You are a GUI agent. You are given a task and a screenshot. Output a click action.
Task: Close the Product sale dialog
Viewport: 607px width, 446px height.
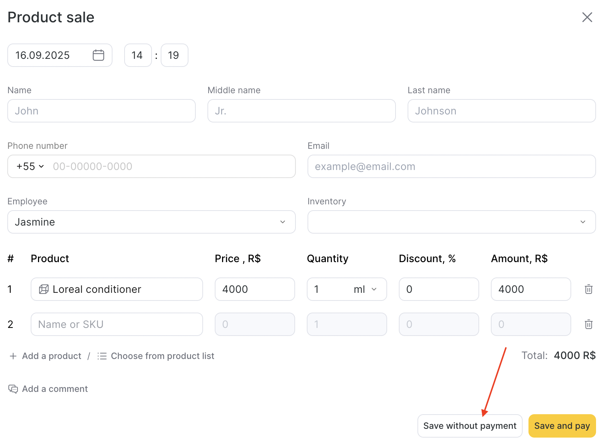pos(587,17)
